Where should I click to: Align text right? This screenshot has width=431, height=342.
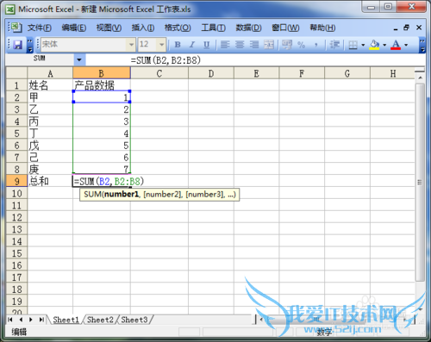point(254,45)
